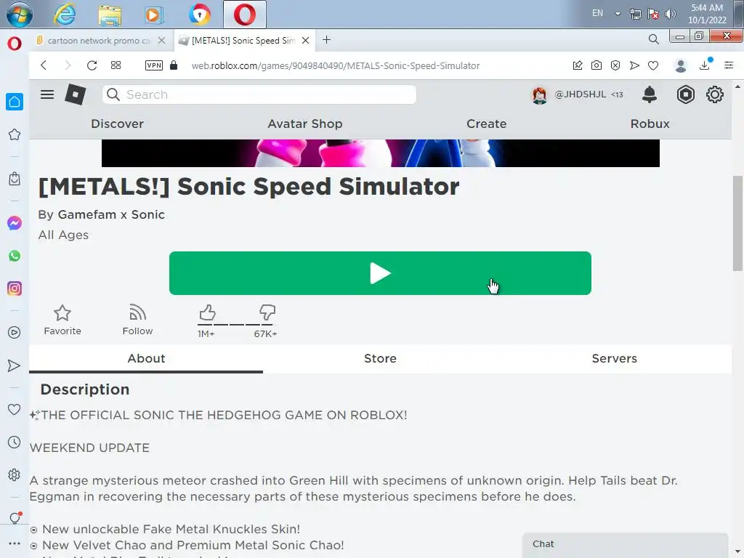The width and height of the screenshot is (744, 558).
Task: Open the Create page
Action: point(486,124)
